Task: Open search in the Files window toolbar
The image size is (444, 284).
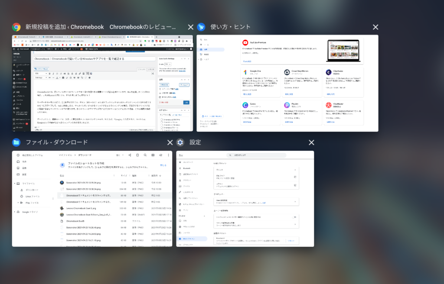Action: [x=145, y=155]
